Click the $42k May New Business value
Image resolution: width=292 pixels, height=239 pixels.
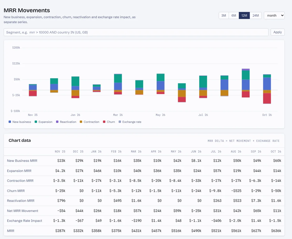177,161
